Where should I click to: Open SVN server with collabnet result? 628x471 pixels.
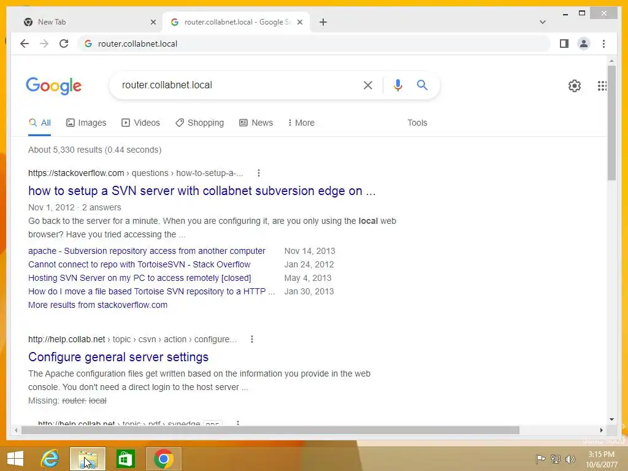(x=202, y=191)
